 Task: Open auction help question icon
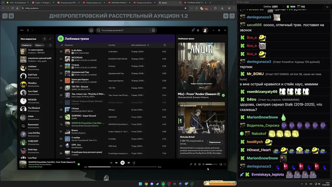232,16
